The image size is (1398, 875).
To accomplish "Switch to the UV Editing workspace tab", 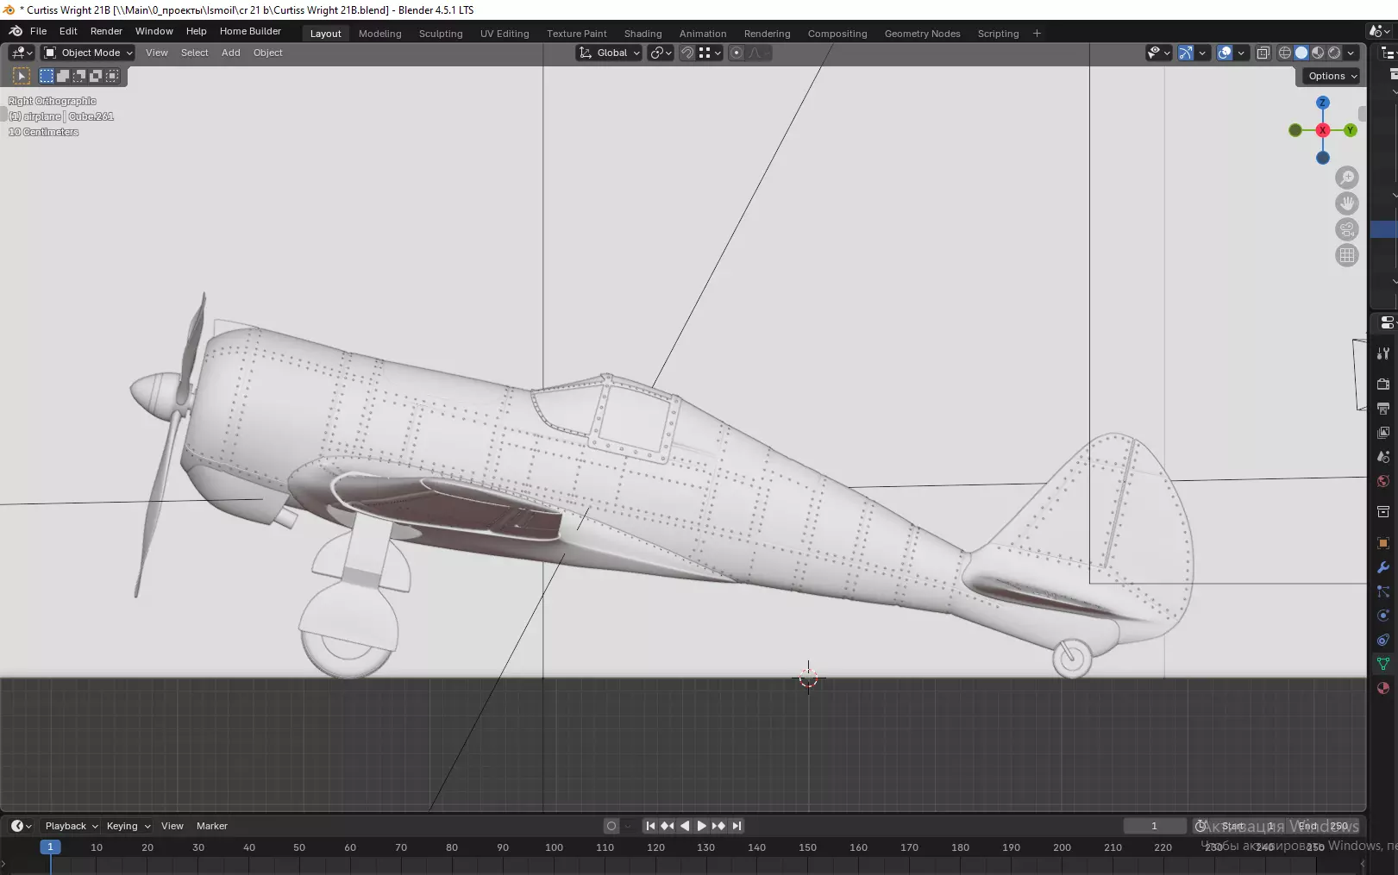I will coord(505,34).
